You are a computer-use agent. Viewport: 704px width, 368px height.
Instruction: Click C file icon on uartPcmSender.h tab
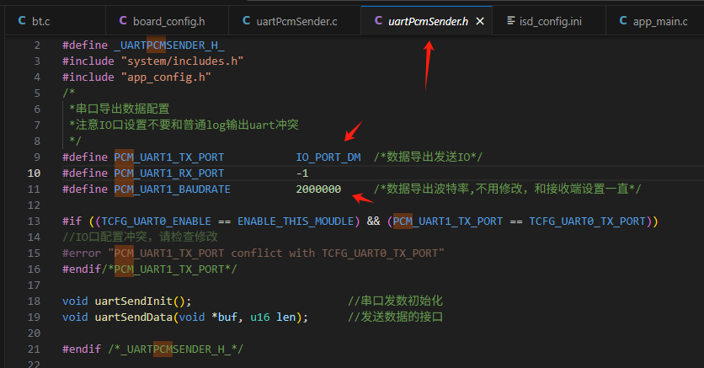(378, 21)
